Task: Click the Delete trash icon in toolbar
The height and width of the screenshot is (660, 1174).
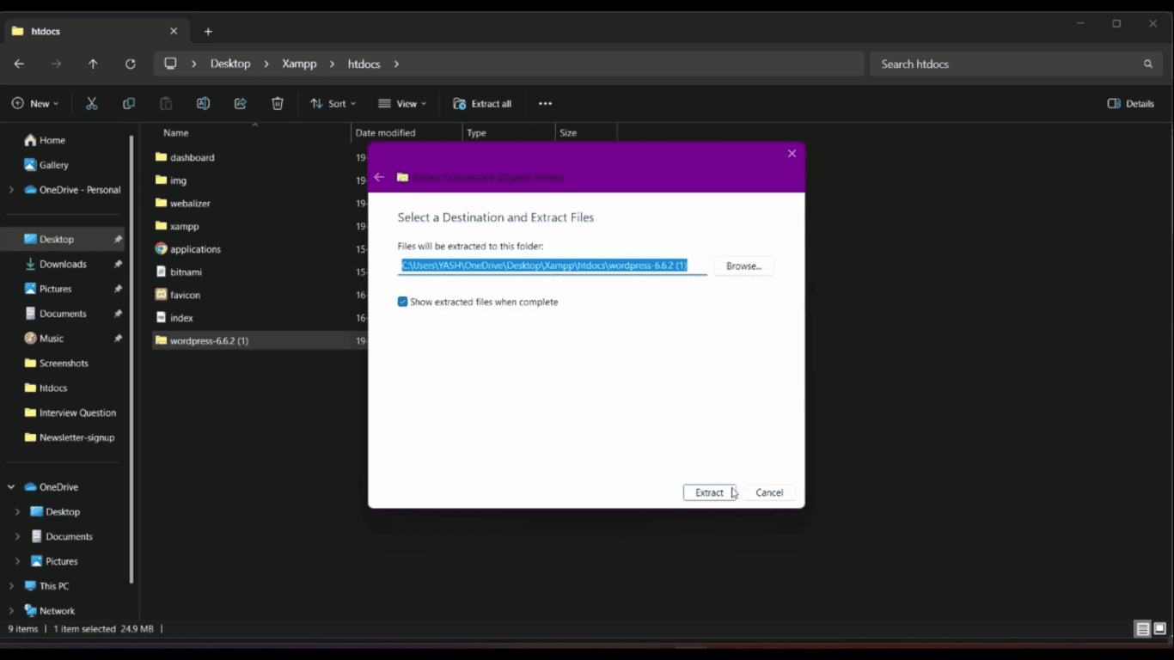Action: point(278,103)
